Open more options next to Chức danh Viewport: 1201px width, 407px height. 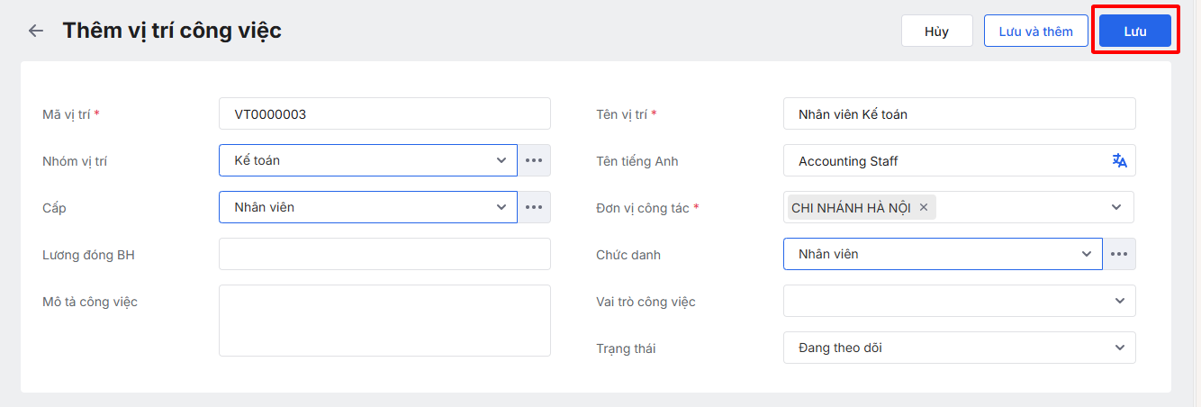click(x=1119, y=254)
